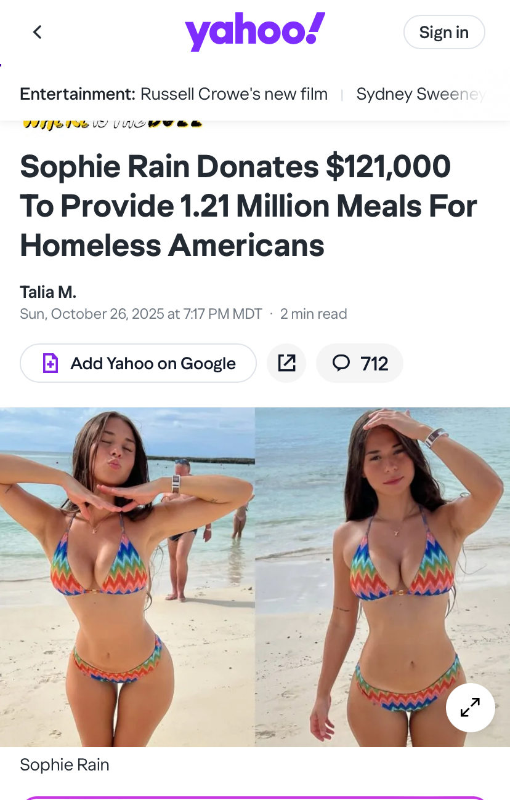This screenshot has width=510, height=800.
Task: Expand the image to fullscreen
Action: (471, 707)
